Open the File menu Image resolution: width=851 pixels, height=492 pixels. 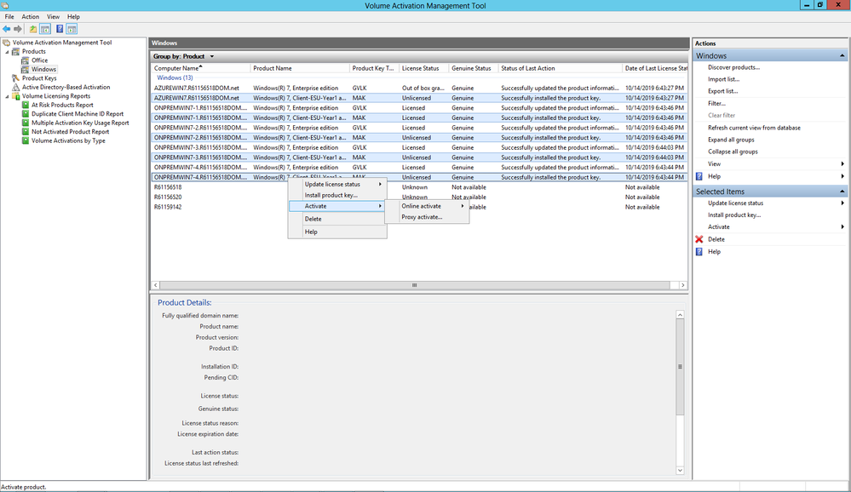point(9,17)
